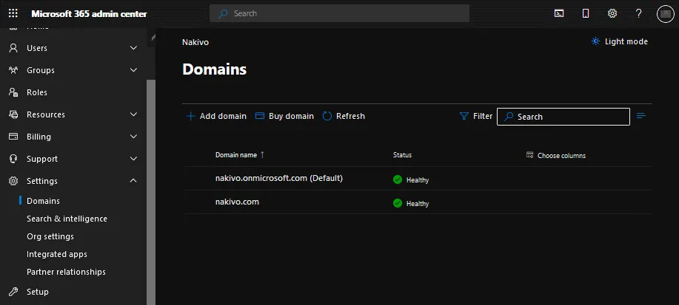
Task: Click the help question mark icon
Action: pyautogui.click(x=639, y=13)
